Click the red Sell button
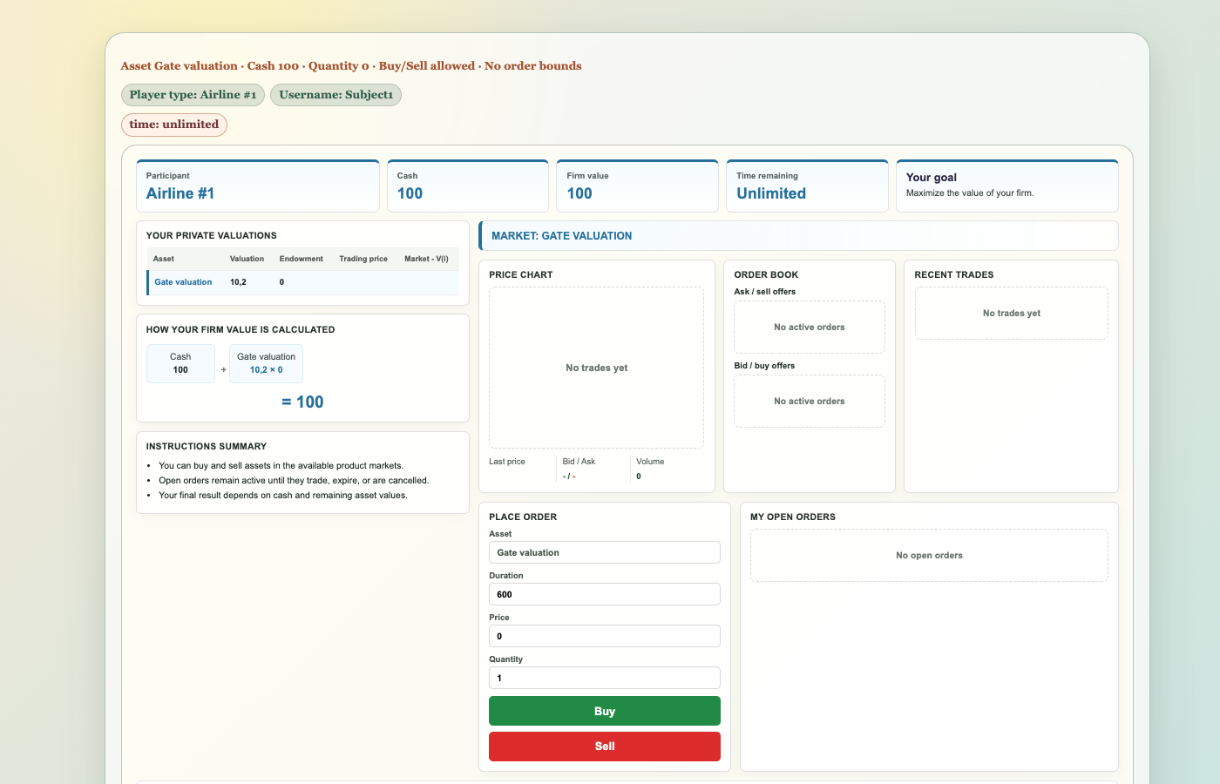1220x784 pixels. click(605, 747)
